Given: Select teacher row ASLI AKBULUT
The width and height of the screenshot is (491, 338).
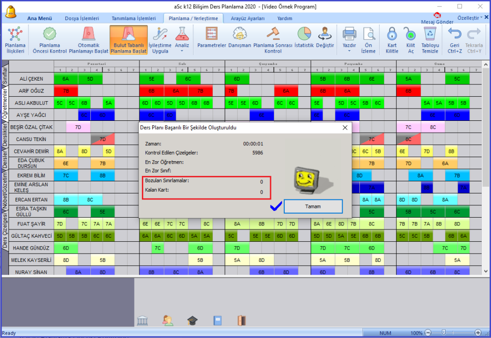Looking at the screenshot, I should pos(31,103).
